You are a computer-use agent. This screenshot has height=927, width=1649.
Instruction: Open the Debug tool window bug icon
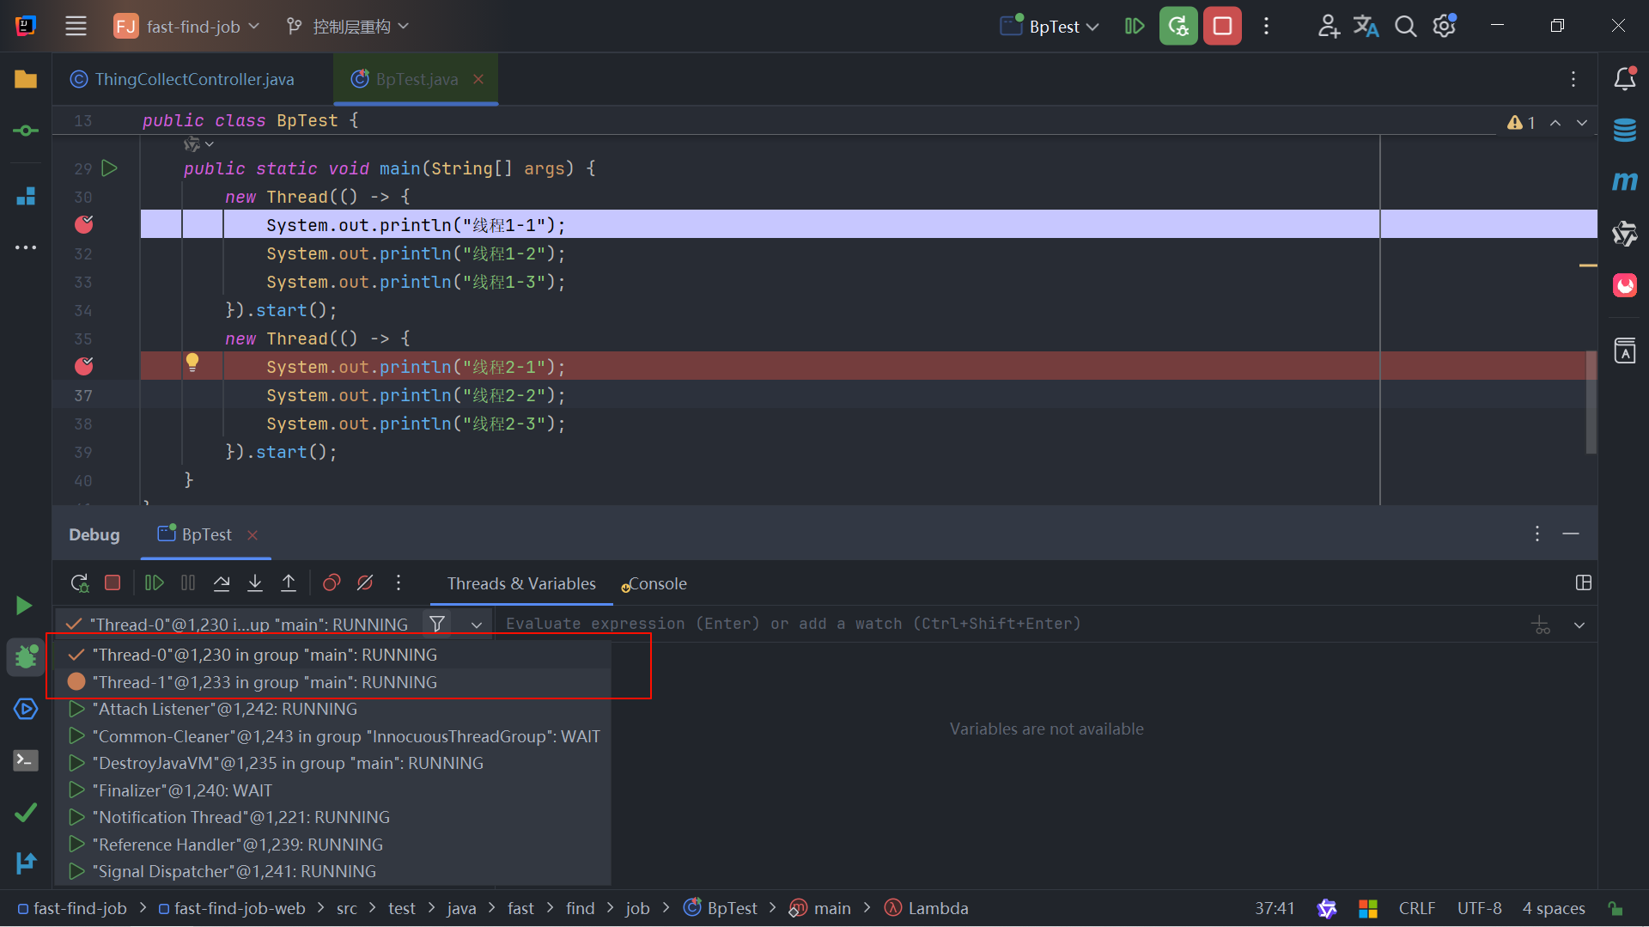pyautogui.click(x=26, y=657)
